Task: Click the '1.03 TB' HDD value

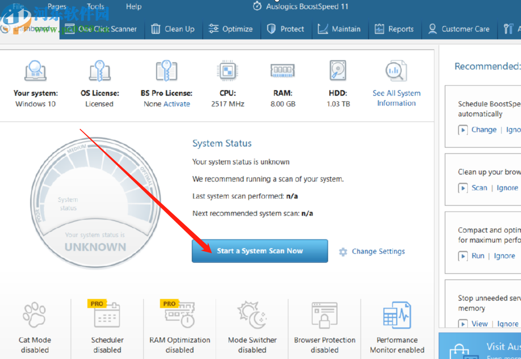Action: pos(338,104)
